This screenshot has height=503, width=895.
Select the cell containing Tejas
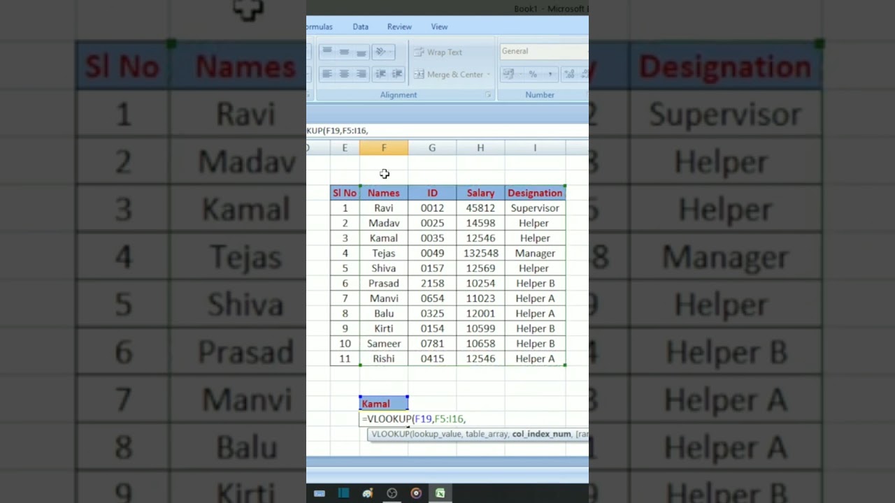point(384,253)
